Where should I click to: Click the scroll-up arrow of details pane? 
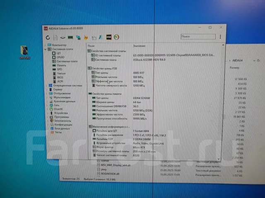(223, 45)
